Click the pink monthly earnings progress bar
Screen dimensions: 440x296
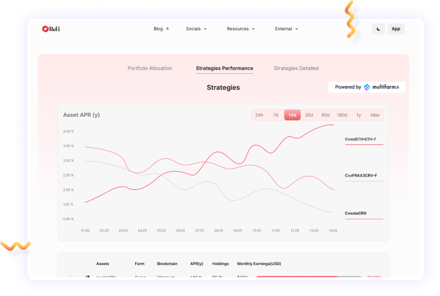pos(297,276)
